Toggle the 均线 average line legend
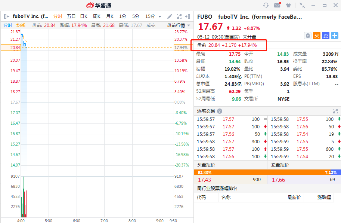Screen dimensions: 341x223 click(x=21, y=25)
